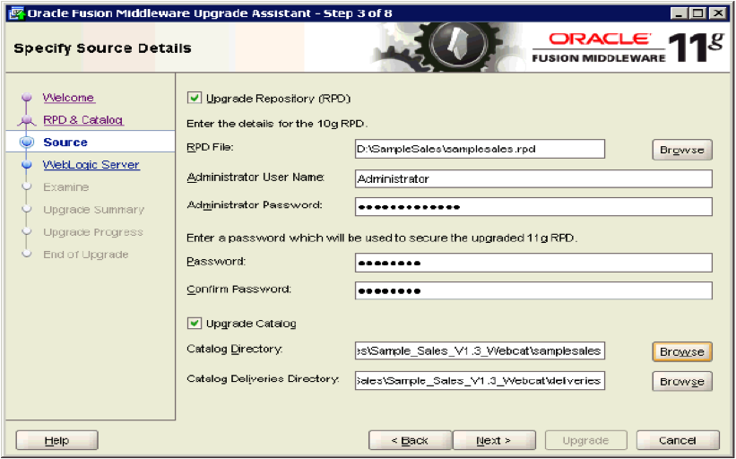Click the RPD File path field
The image size is (736, 459).
pos(480,149)
